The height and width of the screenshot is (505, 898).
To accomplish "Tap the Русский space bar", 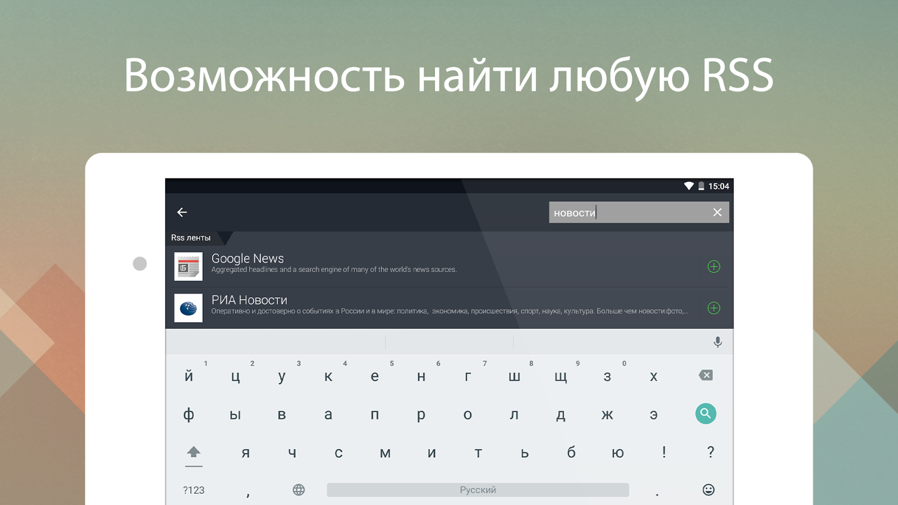I will point(478,490).
